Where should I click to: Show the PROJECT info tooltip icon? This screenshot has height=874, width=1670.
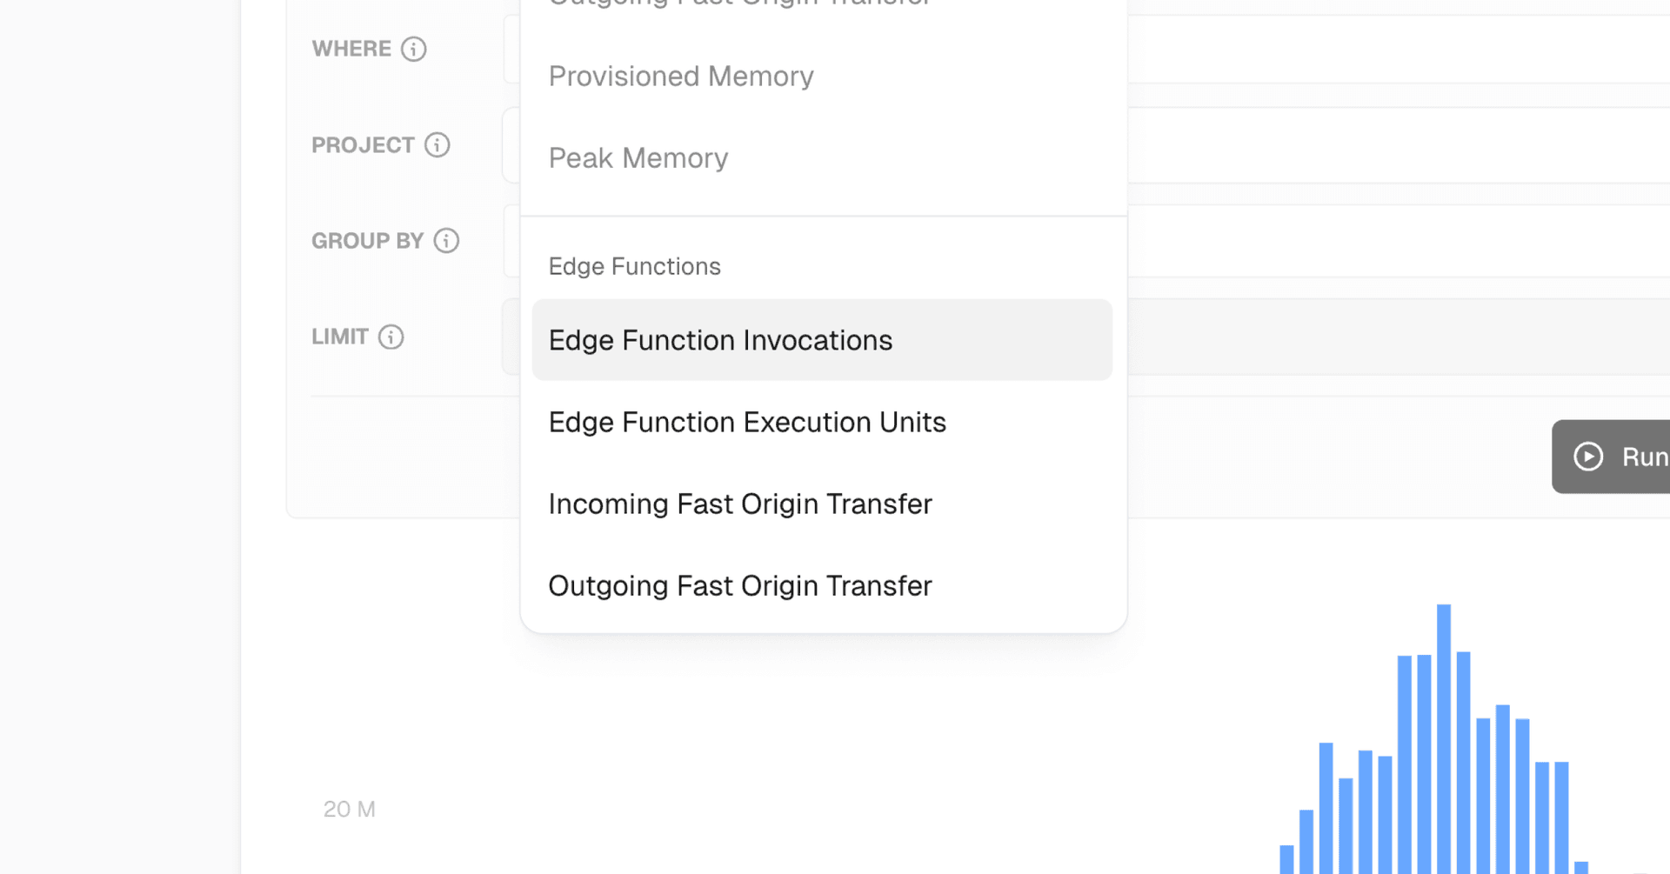[x=438, y=145]
